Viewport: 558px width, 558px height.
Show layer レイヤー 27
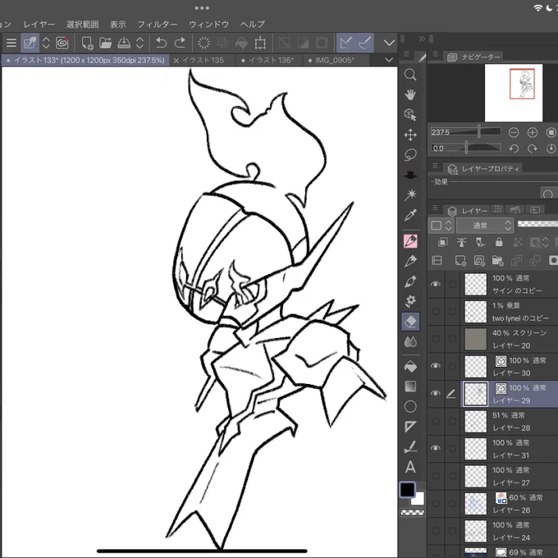[x=436, y=476]
